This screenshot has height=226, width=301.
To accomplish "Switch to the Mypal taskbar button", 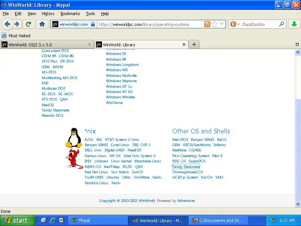I will (x=98, y=220).
